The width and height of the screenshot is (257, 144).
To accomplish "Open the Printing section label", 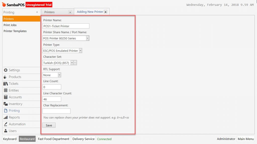I will 14,110.
